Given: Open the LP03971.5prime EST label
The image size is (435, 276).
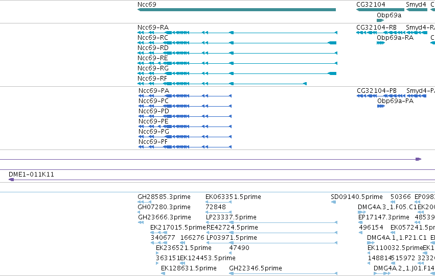Looking at the screenshot, I should 232,238.
